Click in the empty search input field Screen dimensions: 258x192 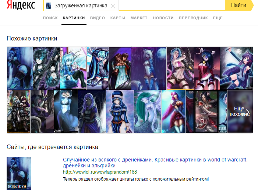click(x=172, y=6)
